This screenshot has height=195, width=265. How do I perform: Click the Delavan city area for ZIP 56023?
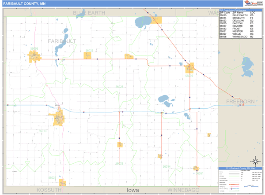coord(88,55)
